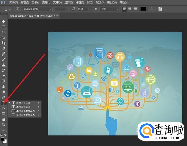Image resolution: width=187 pixels, height=146 pixels.
Task: Activate the Hand tool
Action: pyautogui.click(x=4, y=119)
